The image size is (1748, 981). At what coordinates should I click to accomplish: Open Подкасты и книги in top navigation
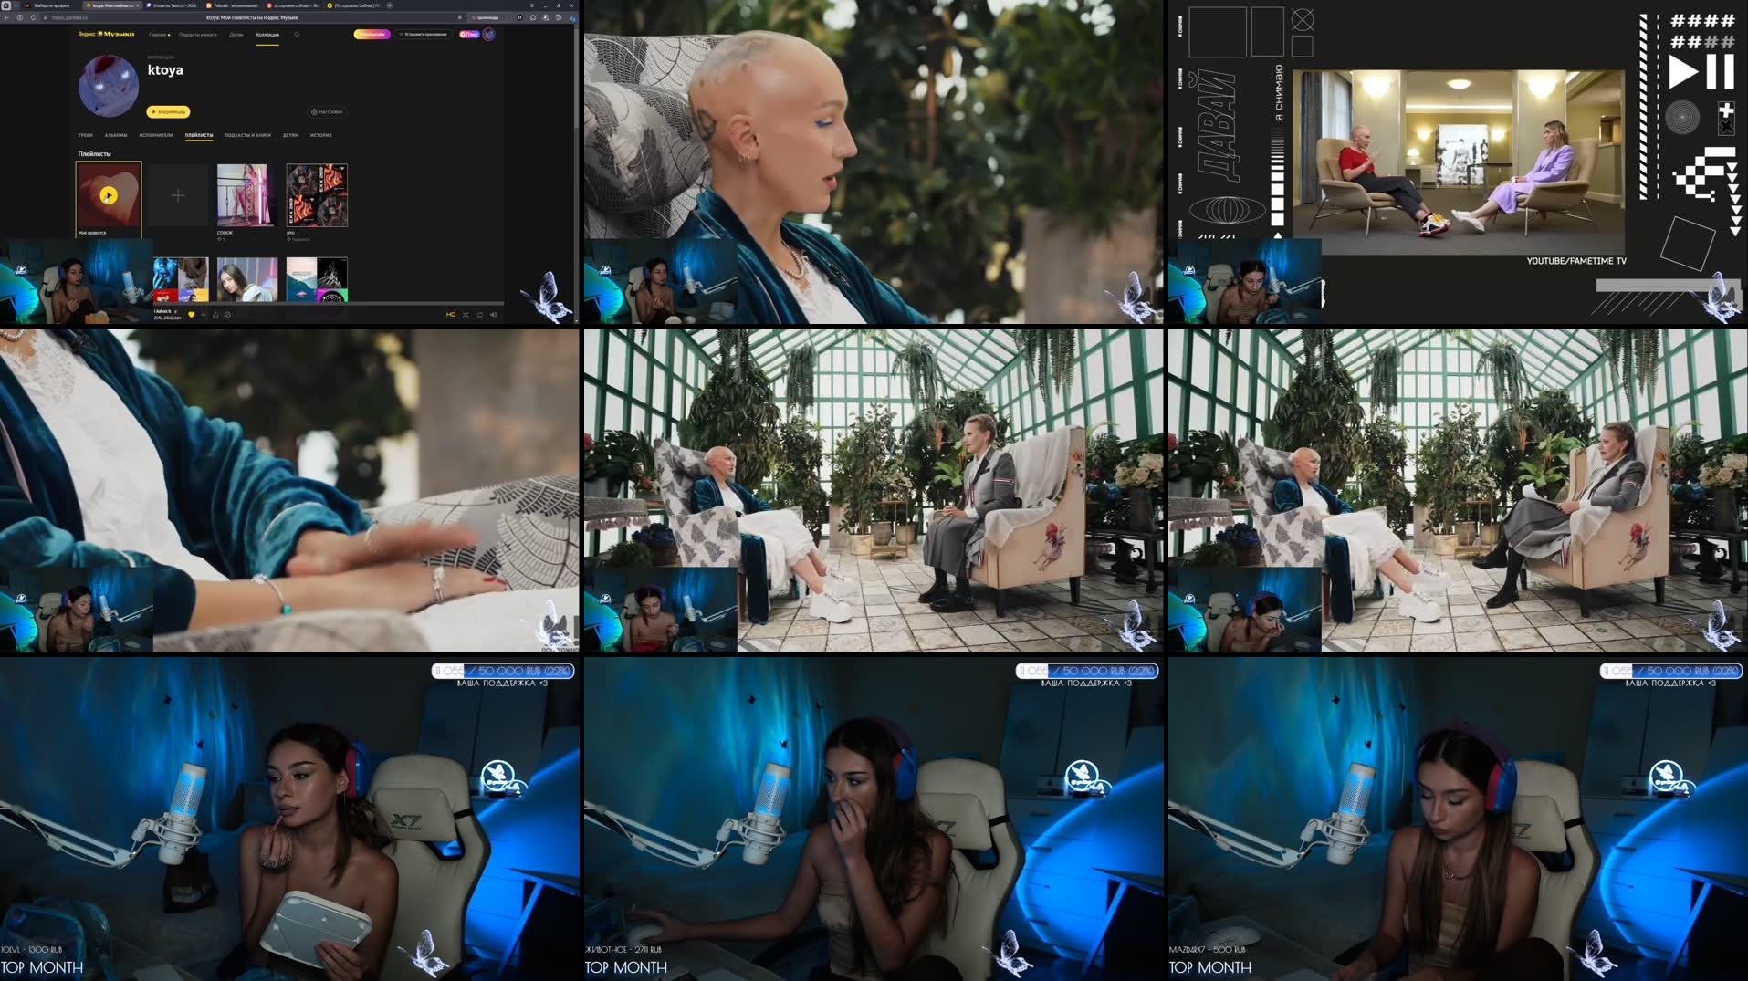[x=197, y=35]
